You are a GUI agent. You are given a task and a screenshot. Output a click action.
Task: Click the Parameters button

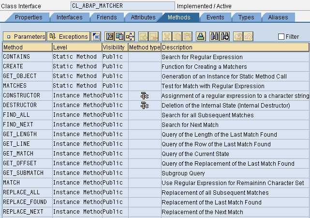click(x=25, y=36)
